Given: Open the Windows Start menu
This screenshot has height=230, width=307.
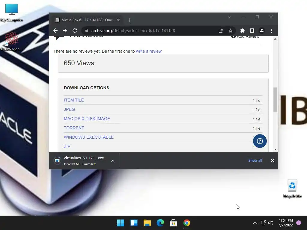Looking at the screenshot, I should [x=121, y=223].
